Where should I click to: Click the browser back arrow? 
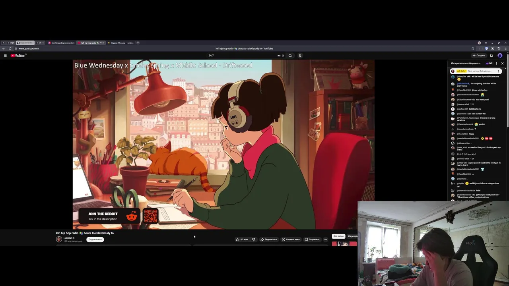click(4, 48)
